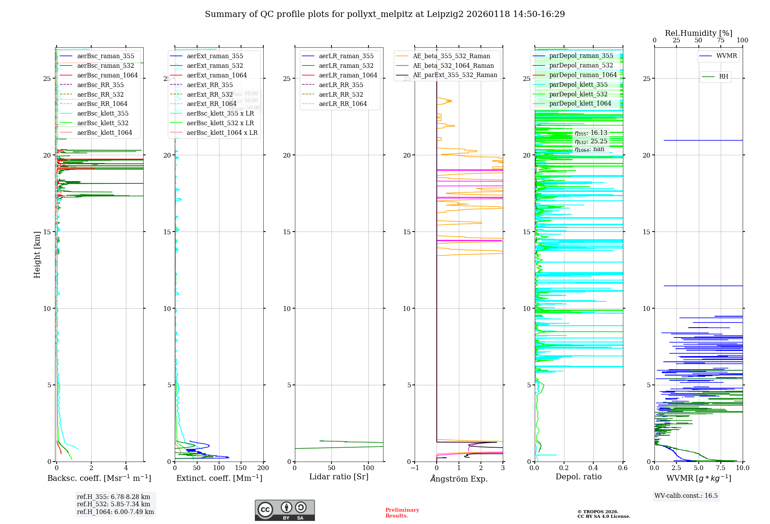Click the Depol. ratio axis label
The image size is (770, 524).
pyautogui.click(x=578, y=477)
